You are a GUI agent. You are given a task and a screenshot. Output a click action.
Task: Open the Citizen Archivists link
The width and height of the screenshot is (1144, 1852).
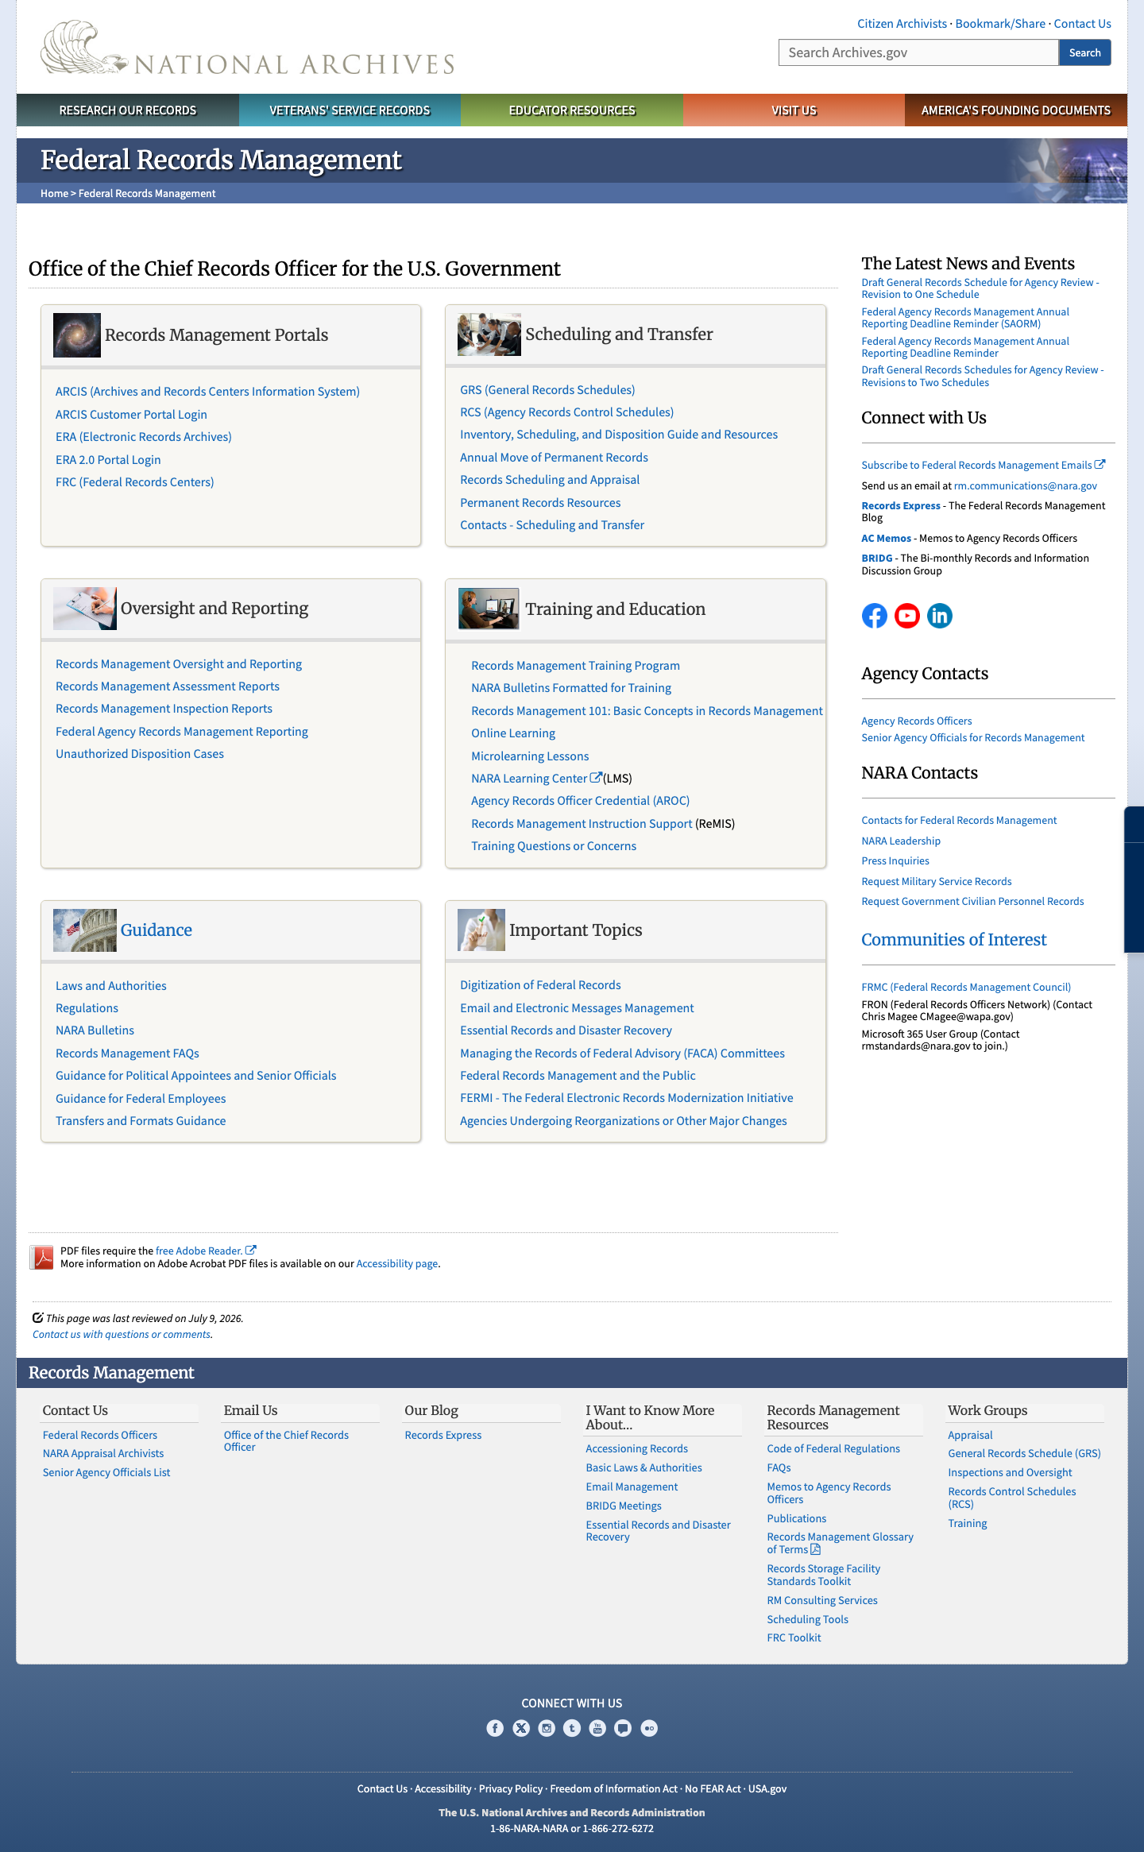tap(902, 24)
